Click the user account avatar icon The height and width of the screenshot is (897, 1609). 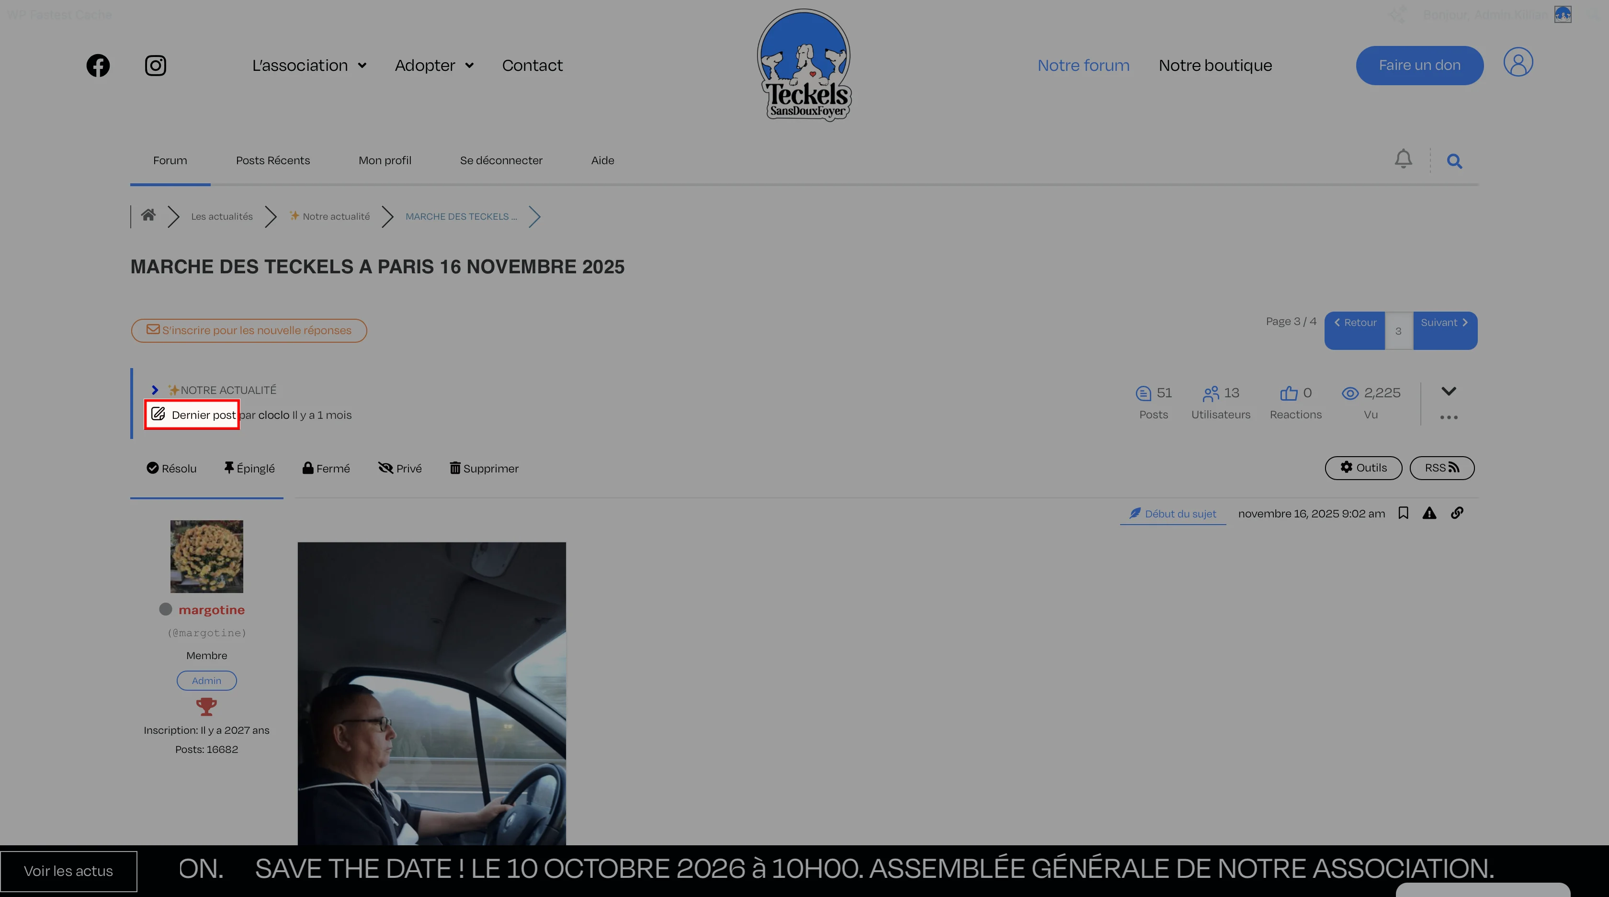coord(1518,62)
